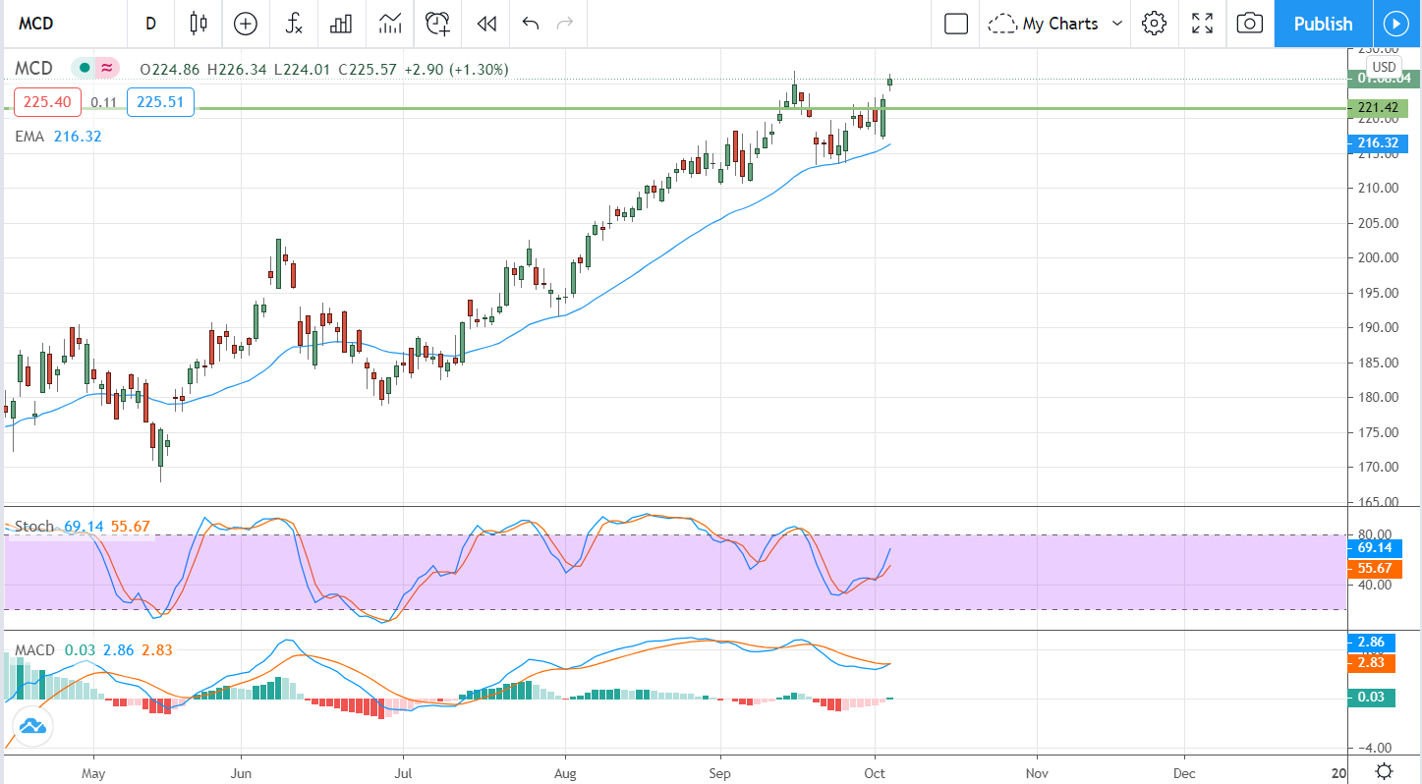The width and height of the screenshot is (1422, 784).
Task: Take chart snapshot camera icon
Action: (1249, 24)
